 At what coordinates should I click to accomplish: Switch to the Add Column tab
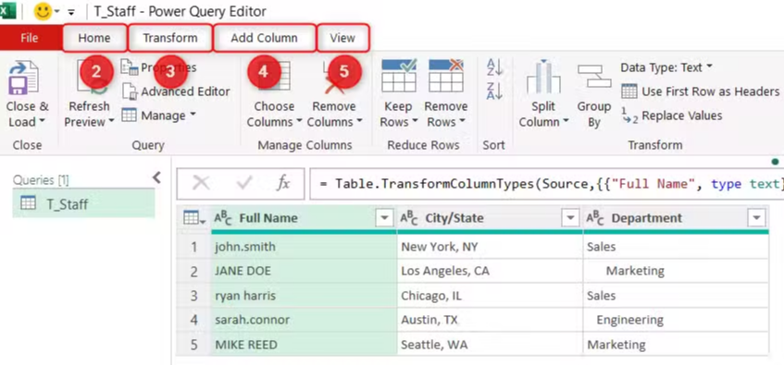[264, 38]
